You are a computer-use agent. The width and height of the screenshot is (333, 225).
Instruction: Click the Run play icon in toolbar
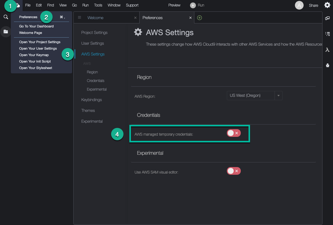click(193, 5)
